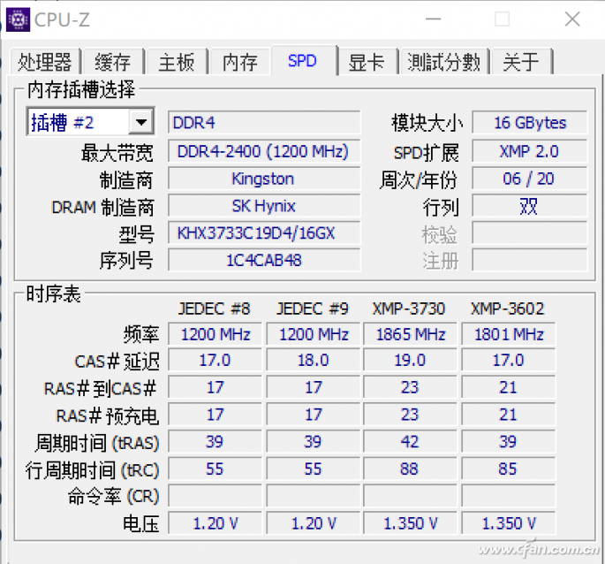Switch to the 测試分數 tab
Screen dimensions: 605x564
(443, 62)
